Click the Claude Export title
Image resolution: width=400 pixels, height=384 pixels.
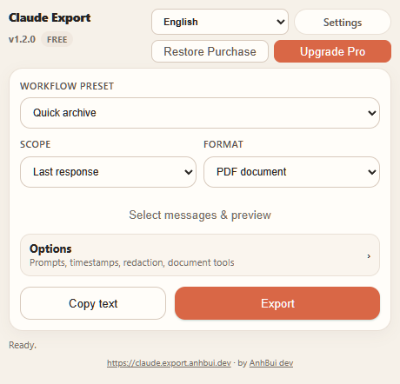[x=50, y=17]
